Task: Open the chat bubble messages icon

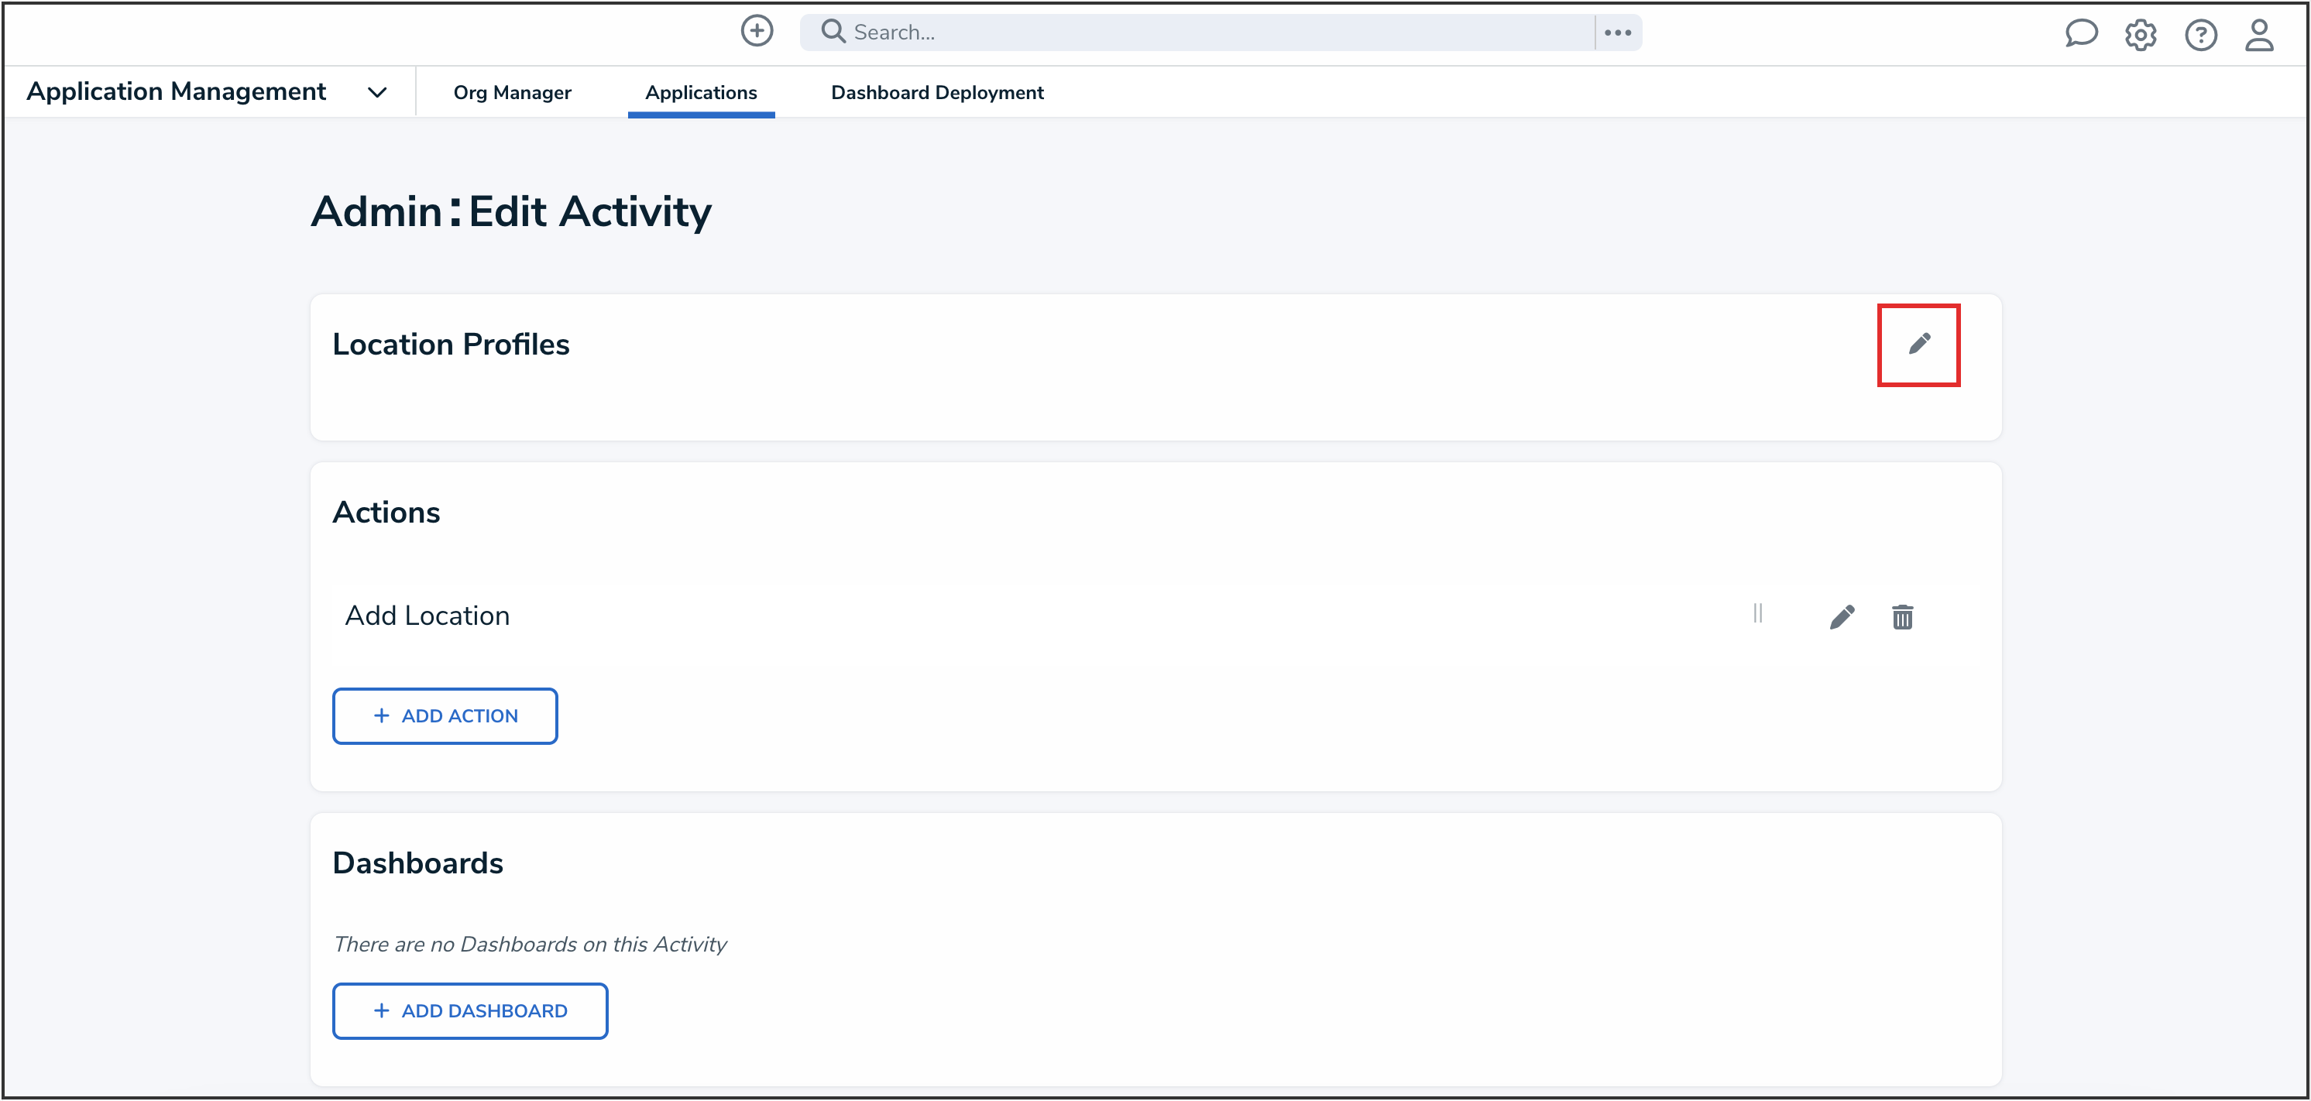Action: pyautogui.click(x=2080, y=34)
